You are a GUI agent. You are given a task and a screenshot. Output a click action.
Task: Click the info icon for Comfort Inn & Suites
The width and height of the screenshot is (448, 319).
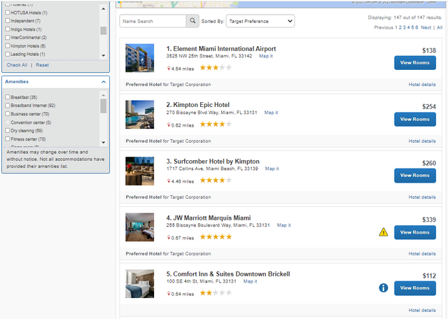[384, 288]
